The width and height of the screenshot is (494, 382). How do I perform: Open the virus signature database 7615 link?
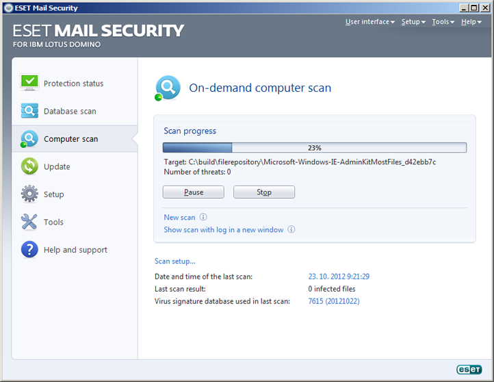tap(334, 301)
